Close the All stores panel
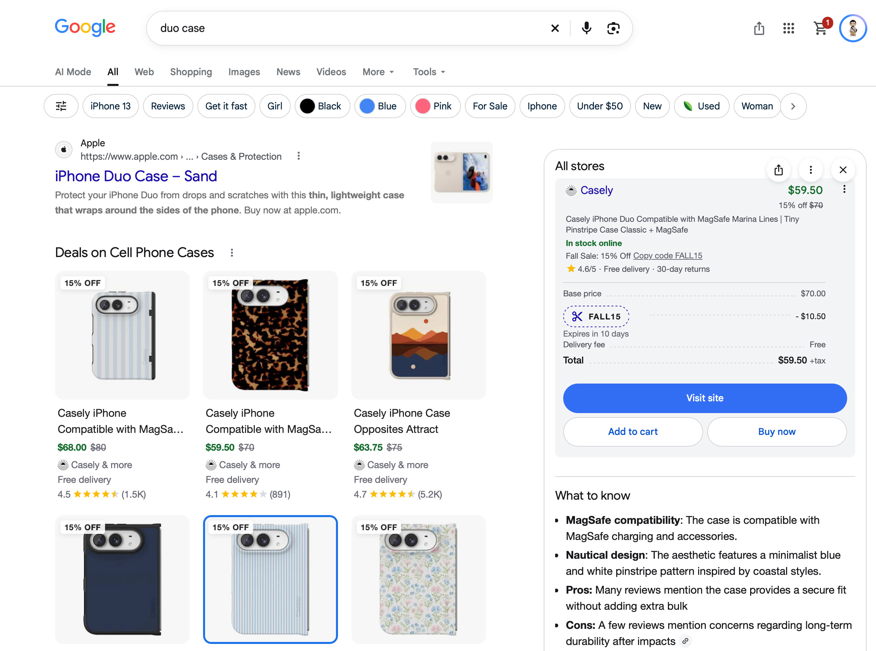 pos(843,170)
